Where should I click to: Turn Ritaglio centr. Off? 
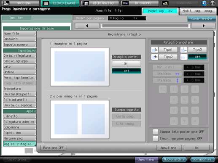click(x=126, y=71)
